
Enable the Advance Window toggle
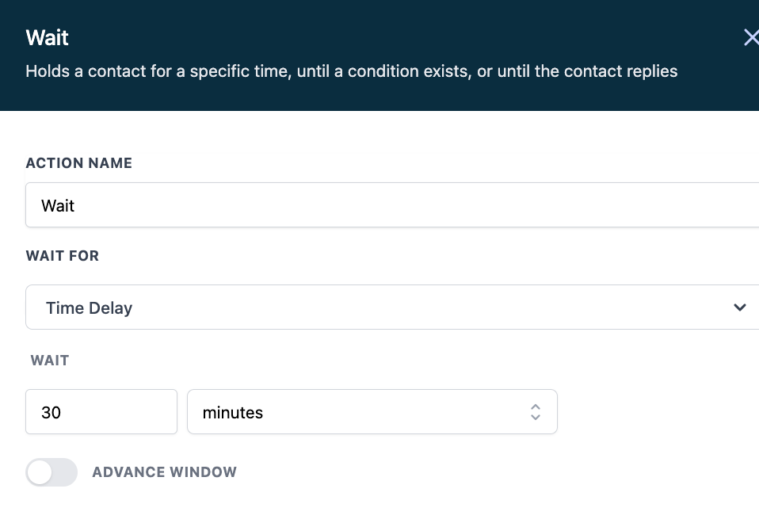pyautogui.click(x=51, y=472)
